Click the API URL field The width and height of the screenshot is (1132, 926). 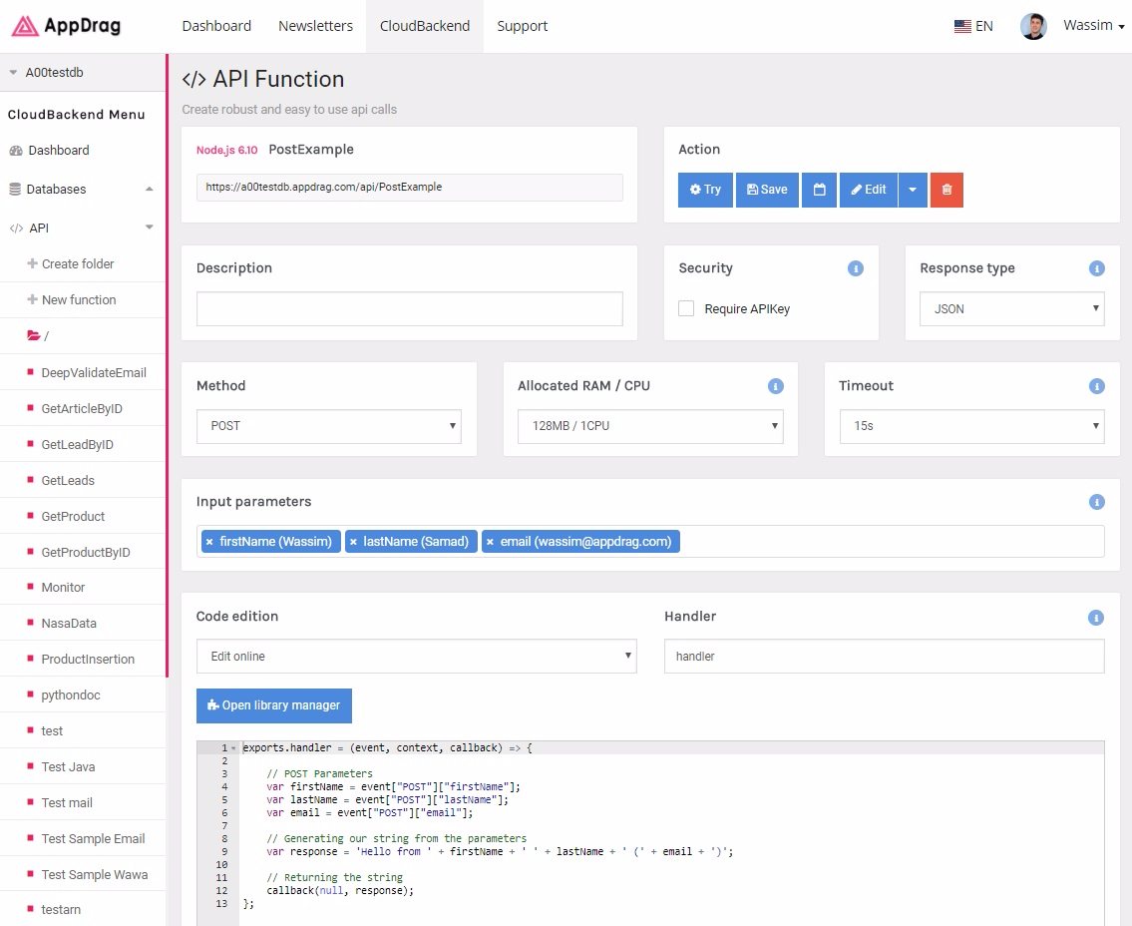click(409, 187)
